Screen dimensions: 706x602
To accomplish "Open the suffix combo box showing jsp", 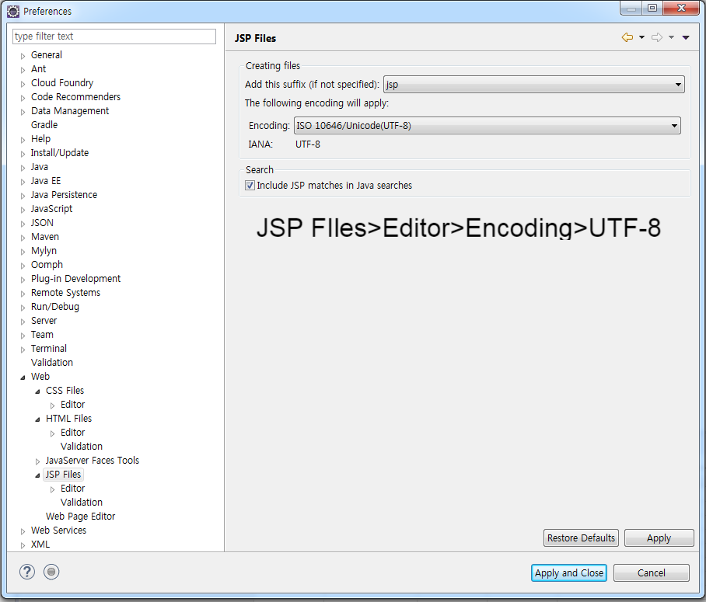I will [x=534, y=85].
